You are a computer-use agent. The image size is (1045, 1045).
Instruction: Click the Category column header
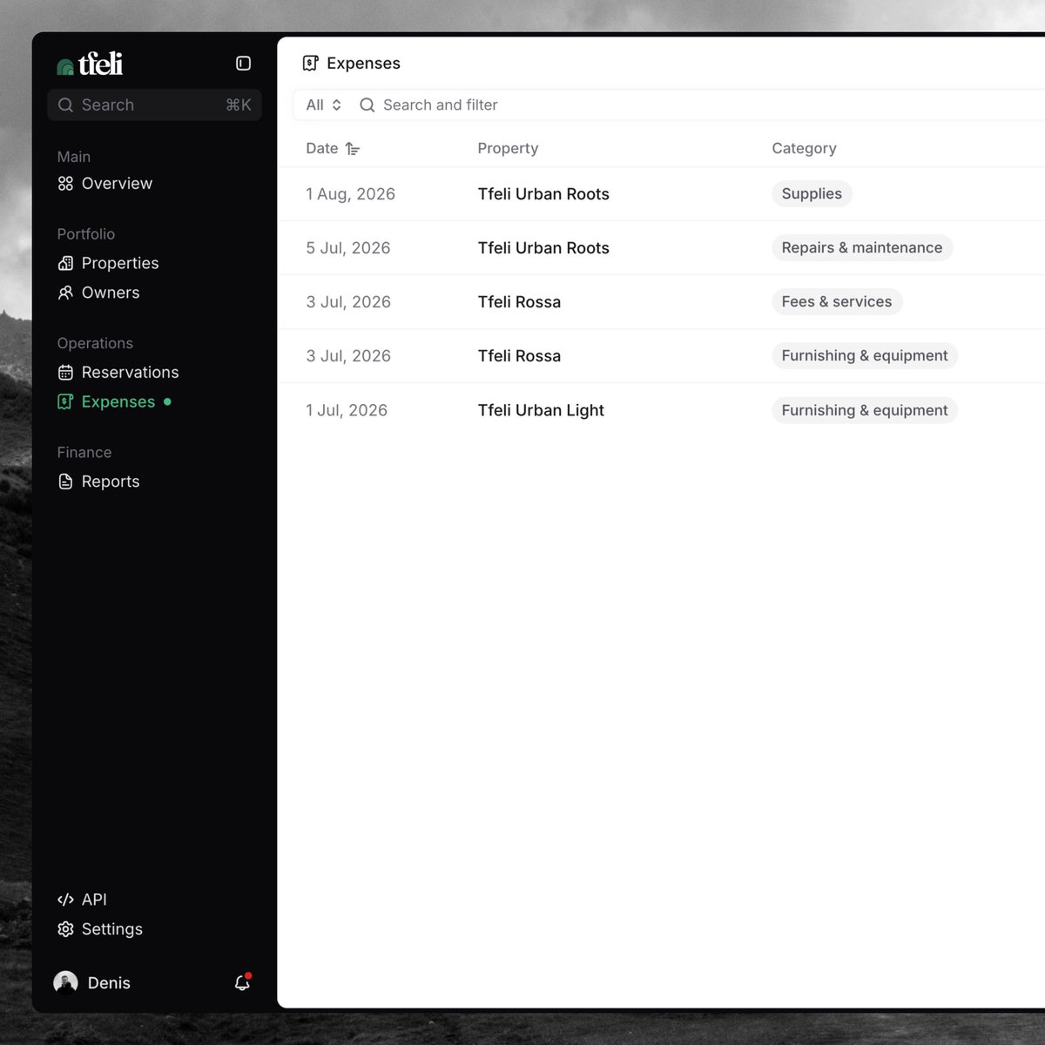tap(804, 149)
